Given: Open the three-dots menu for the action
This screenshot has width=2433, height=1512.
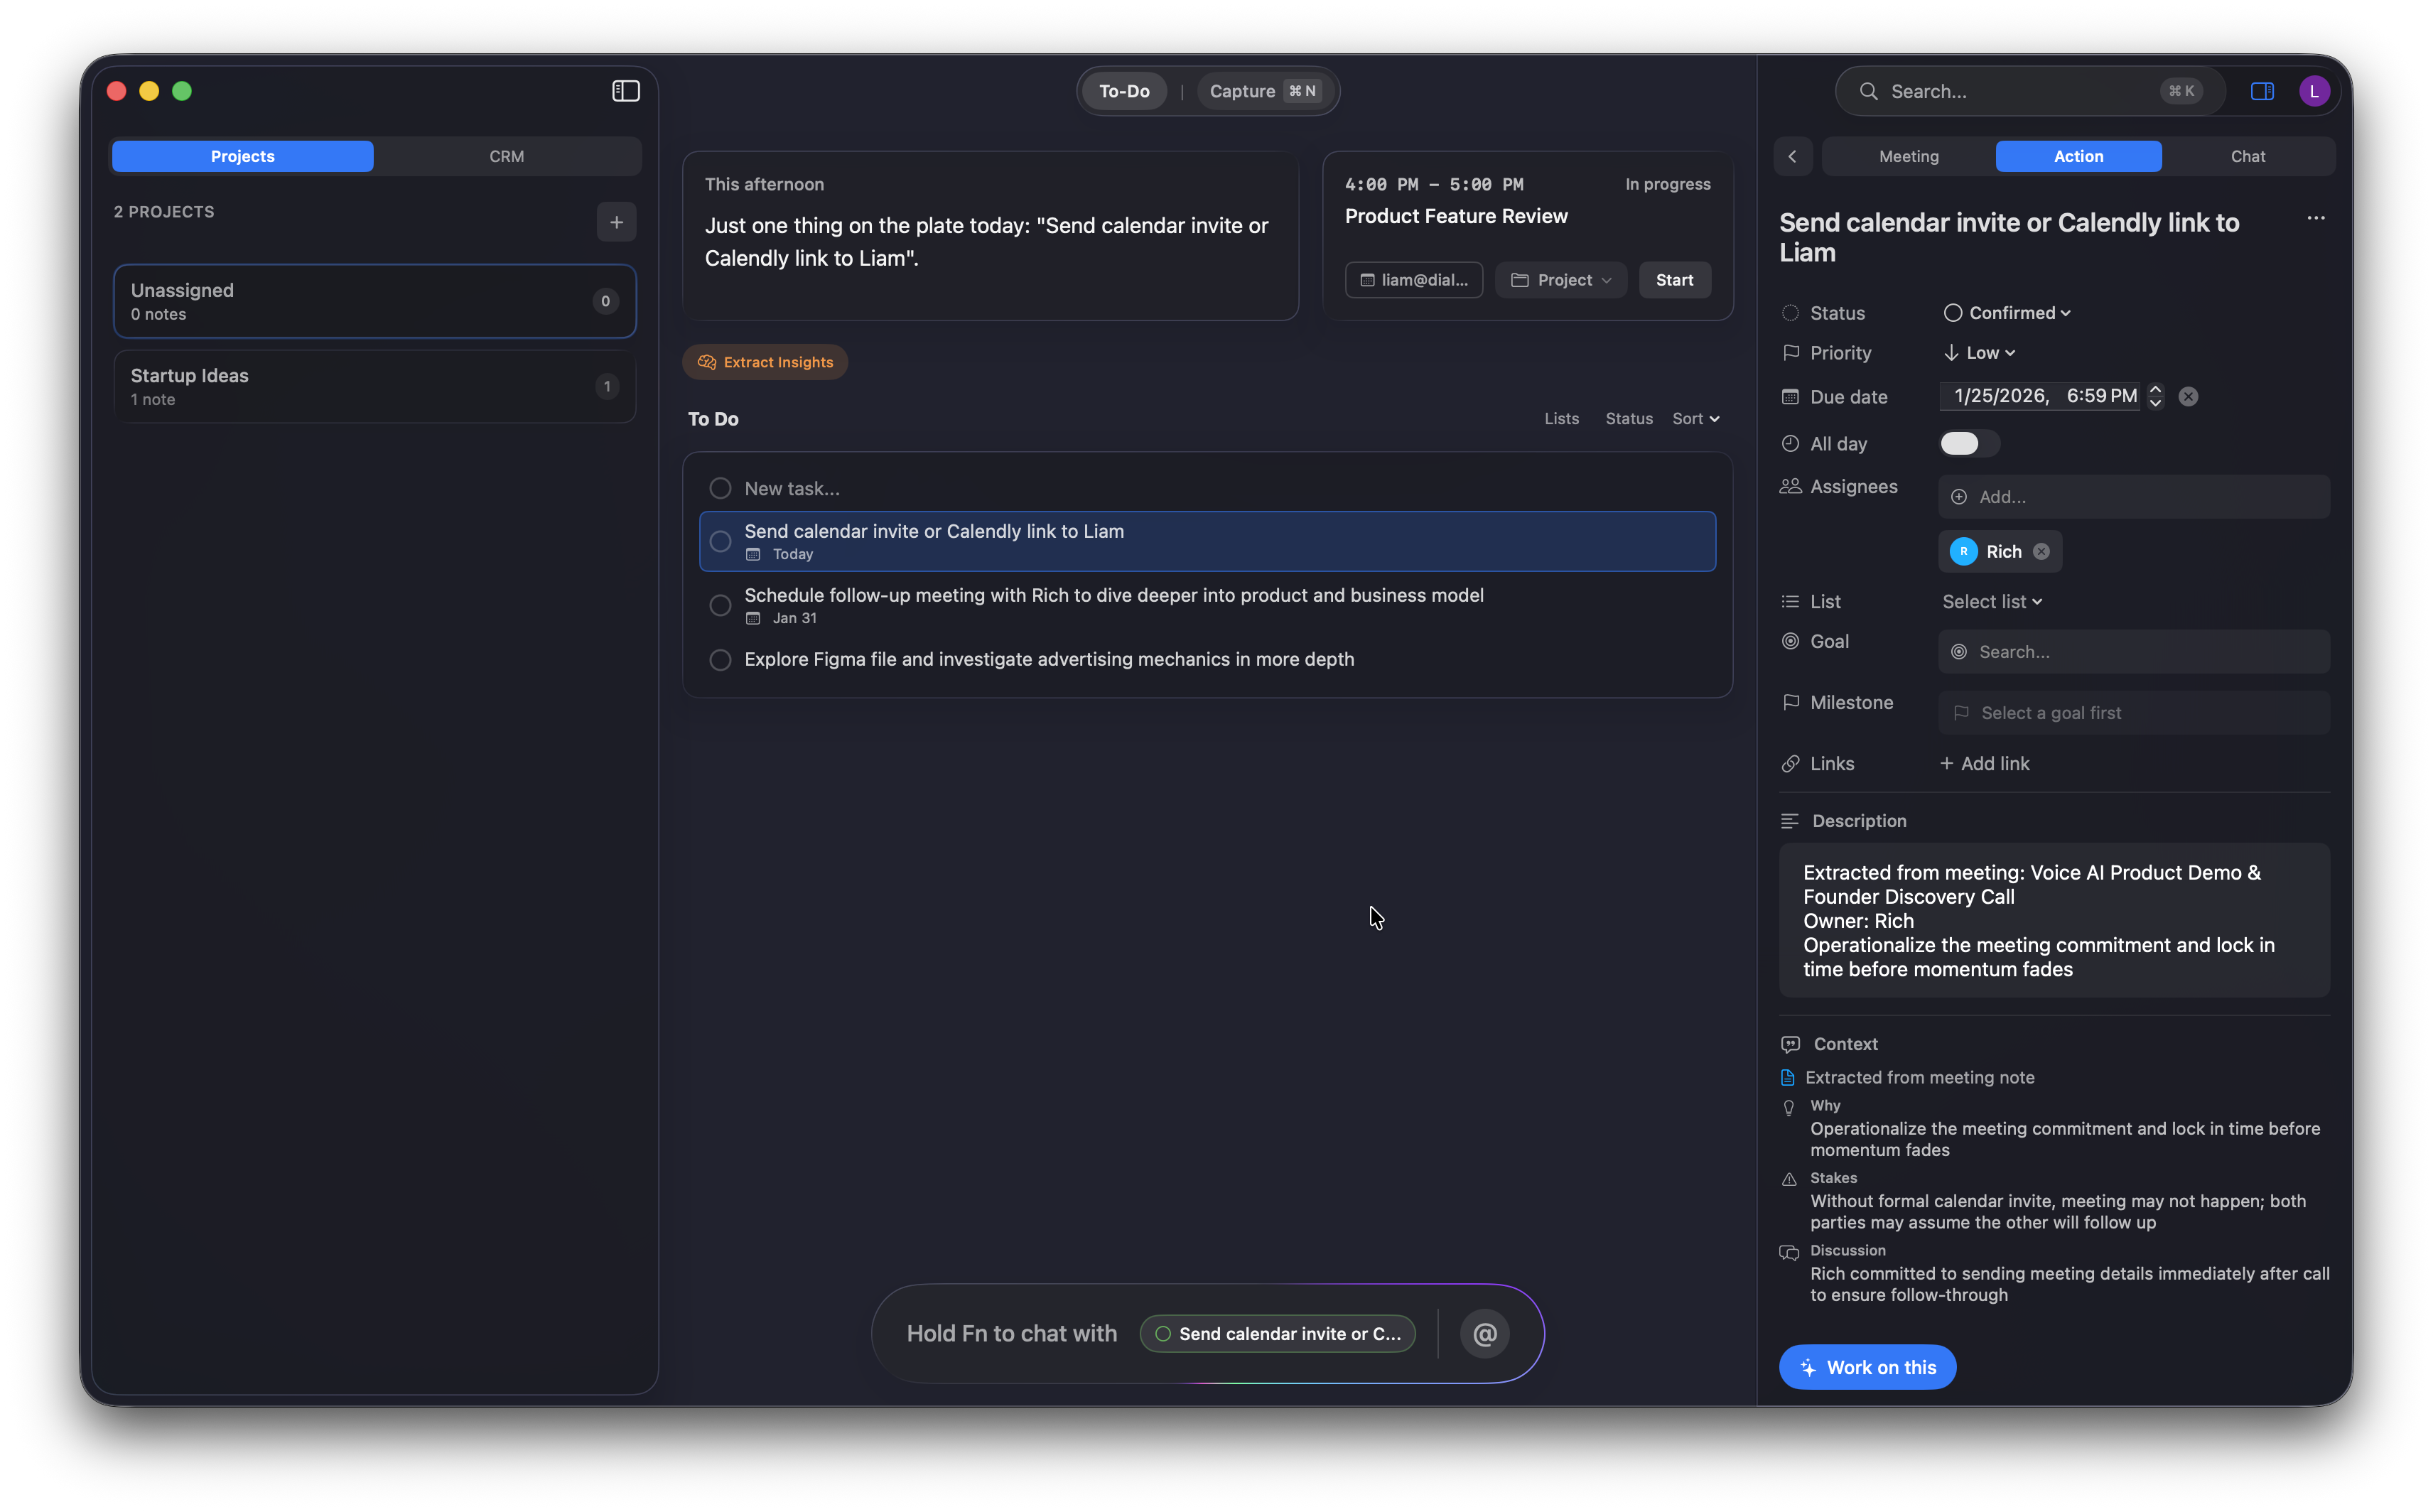Looking at the screenshot, I should click(2315, 218).
